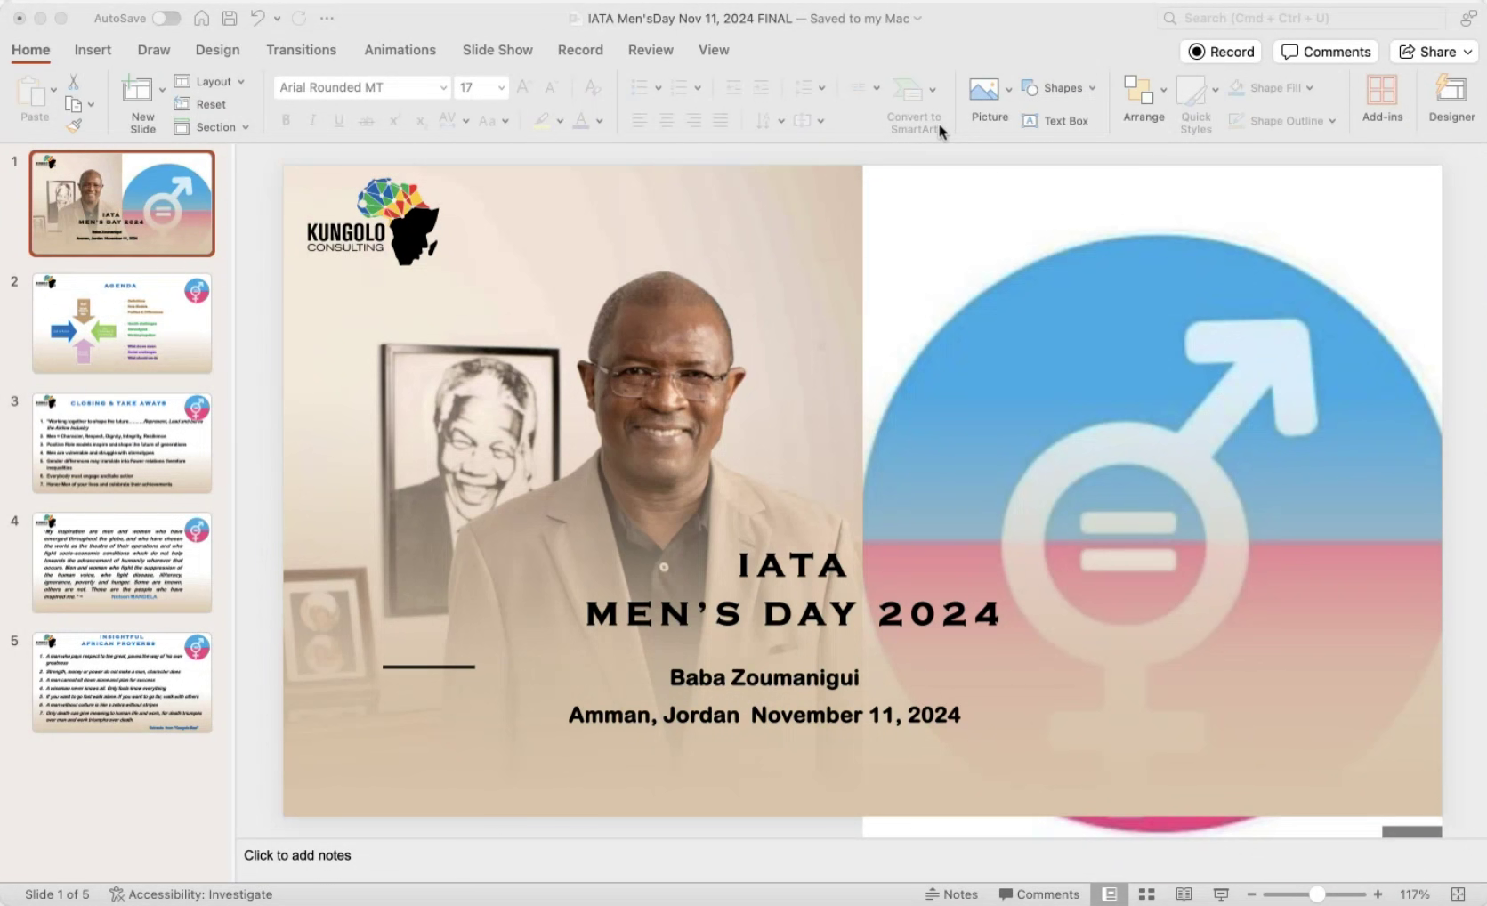Open the Design tab
Viewport: 1487px width, 906px height.
tap(217, 50)
